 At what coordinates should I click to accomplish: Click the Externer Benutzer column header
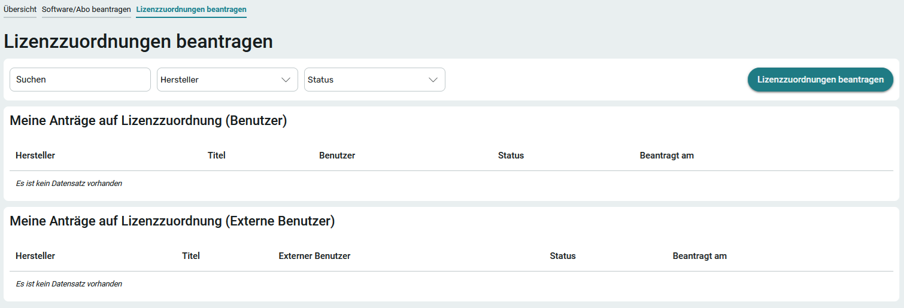pyautogui.click(x=314, y=256)
